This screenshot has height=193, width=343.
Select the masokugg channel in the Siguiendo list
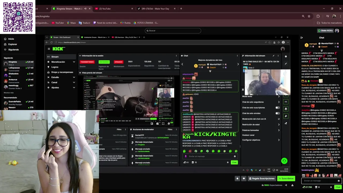19,87
